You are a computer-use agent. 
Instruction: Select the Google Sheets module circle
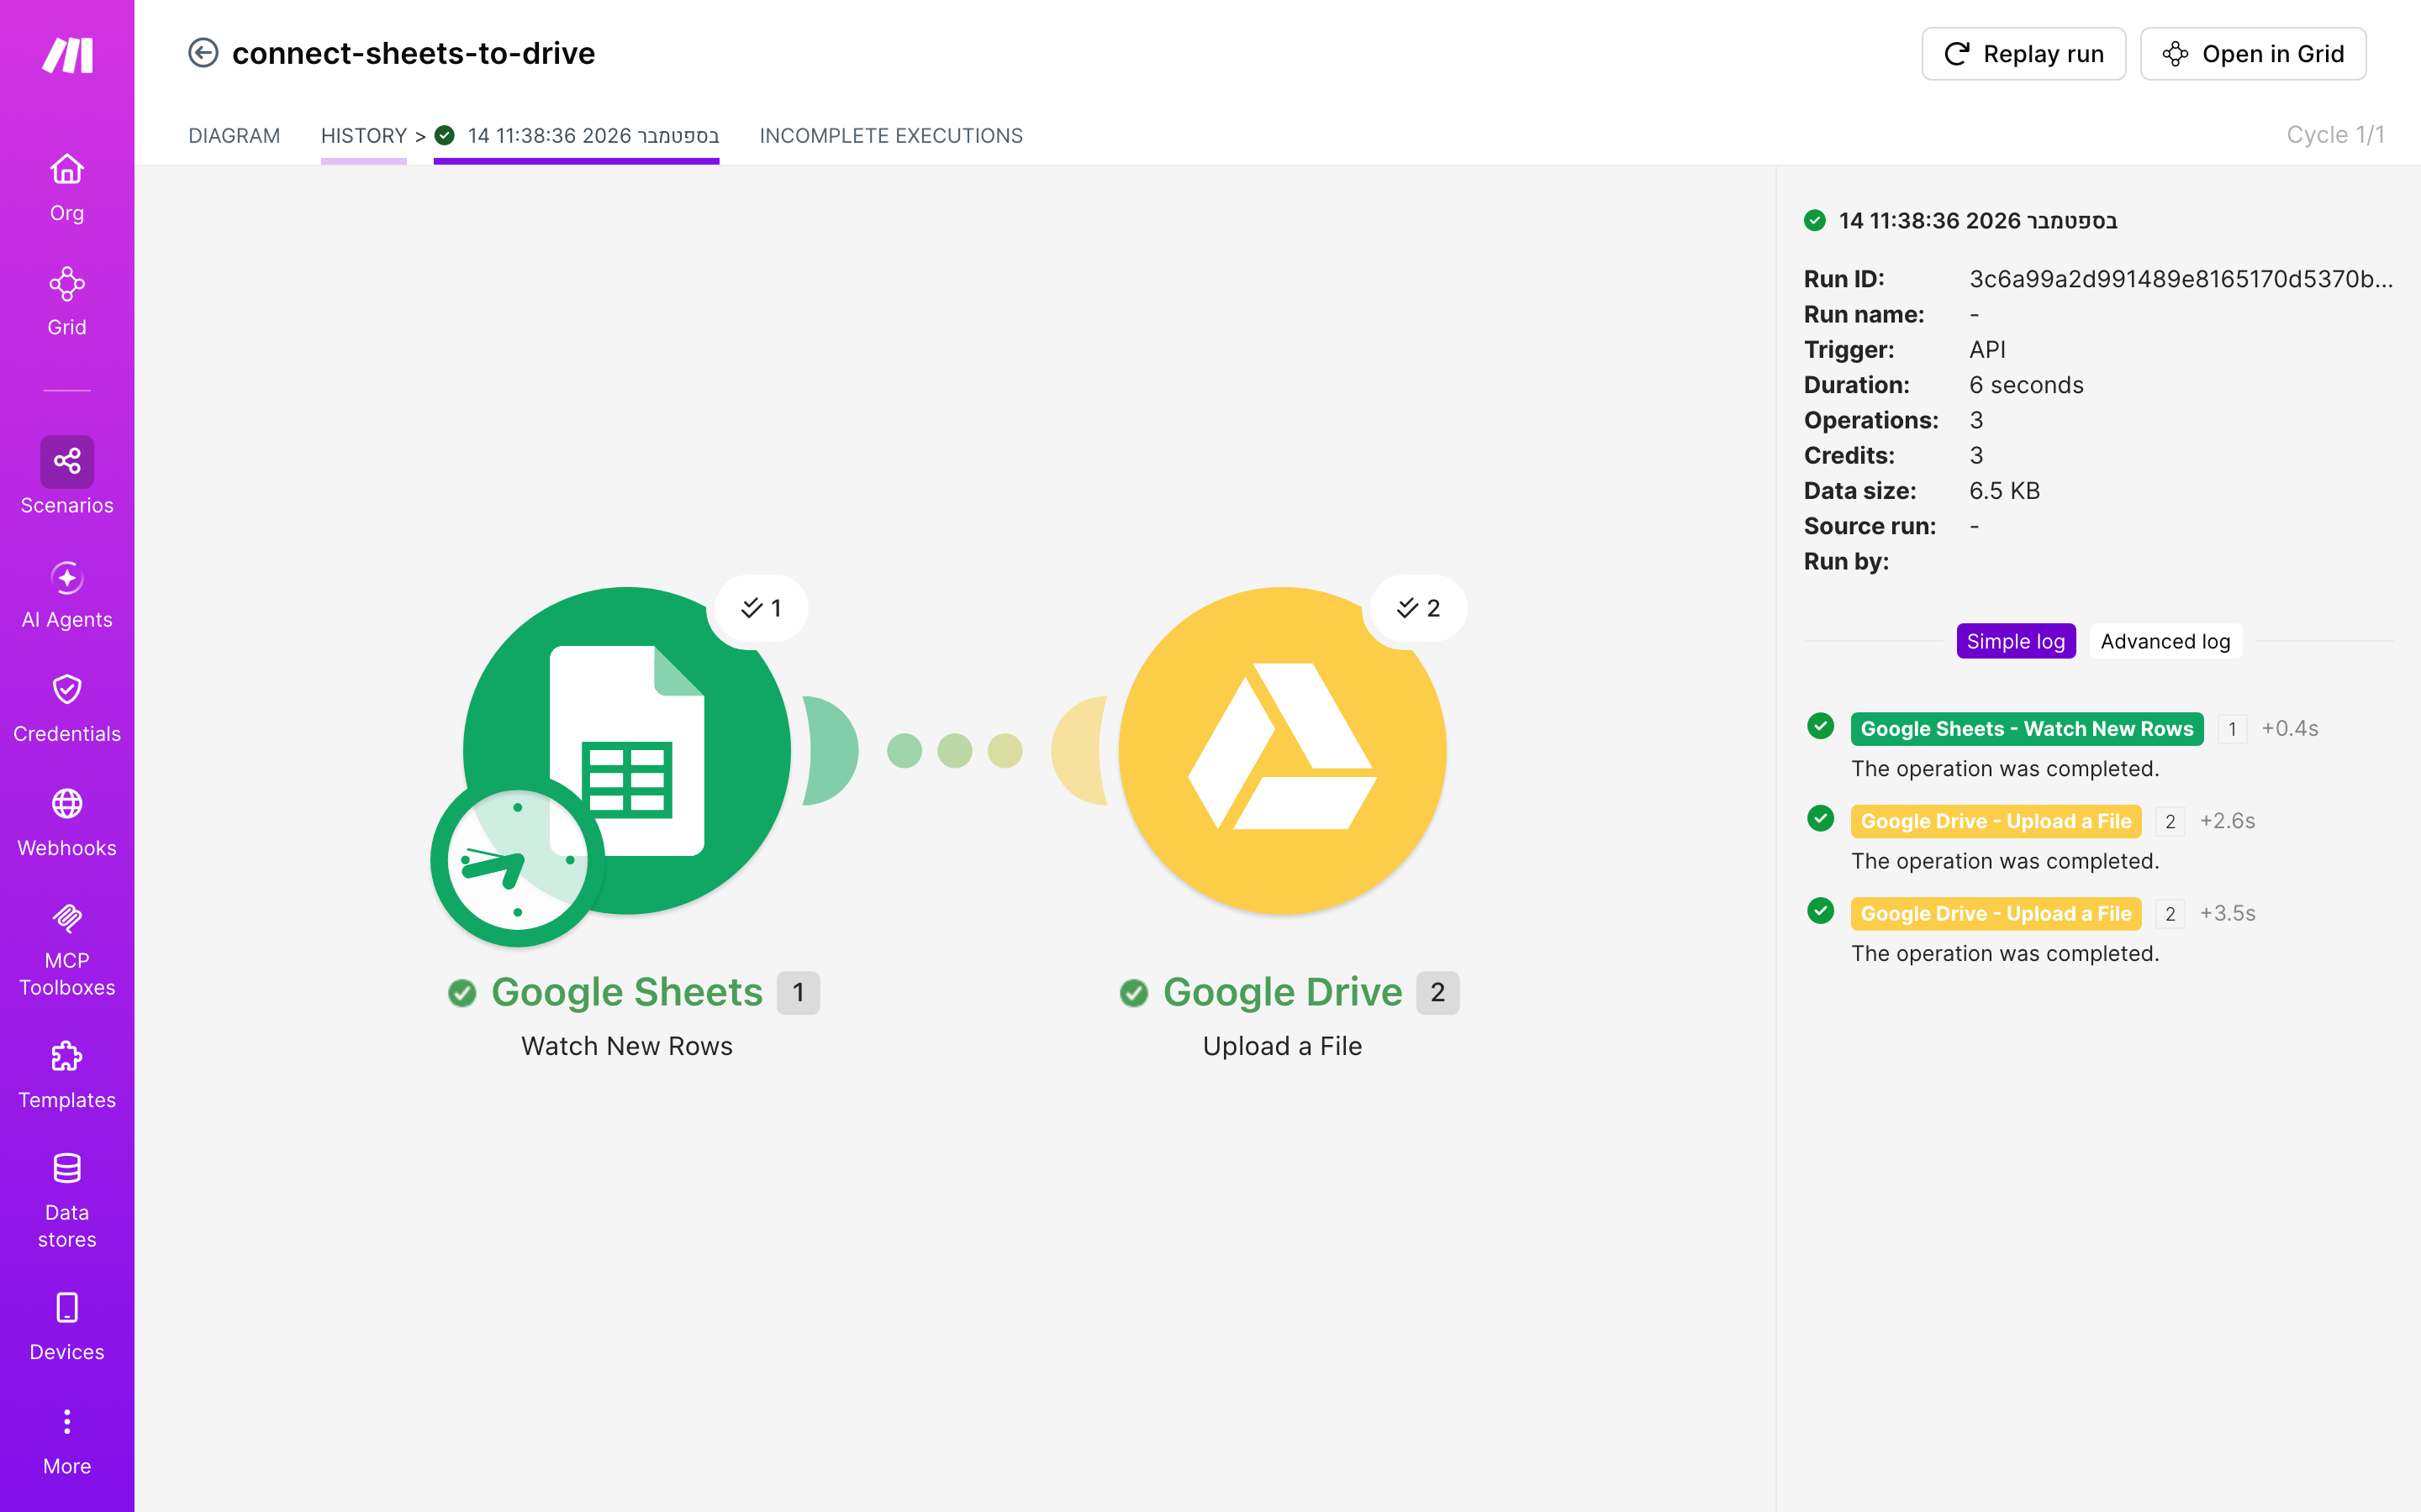[627, 750]
